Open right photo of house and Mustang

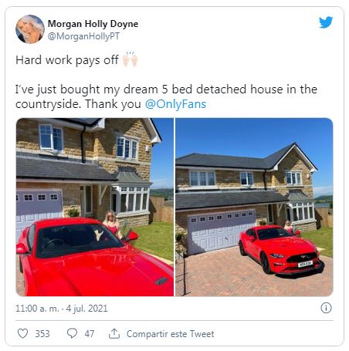(254, 207)
